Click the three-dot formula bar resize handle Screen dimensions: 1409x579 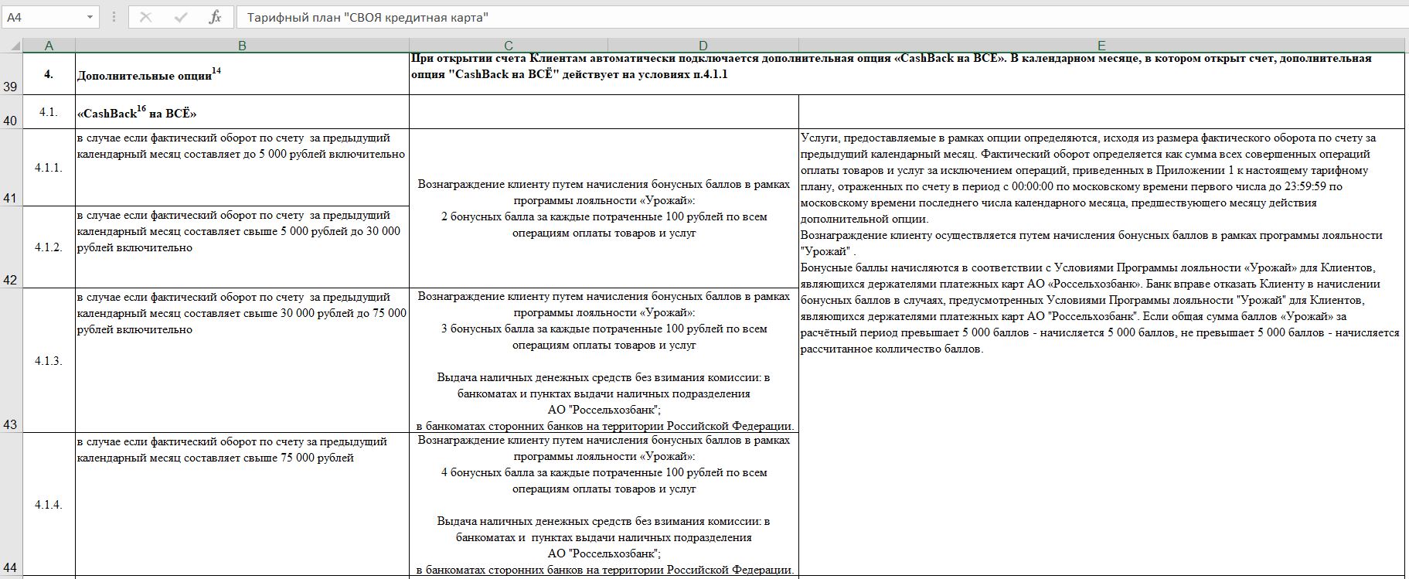pyautogui.click(x=114, y=17)
